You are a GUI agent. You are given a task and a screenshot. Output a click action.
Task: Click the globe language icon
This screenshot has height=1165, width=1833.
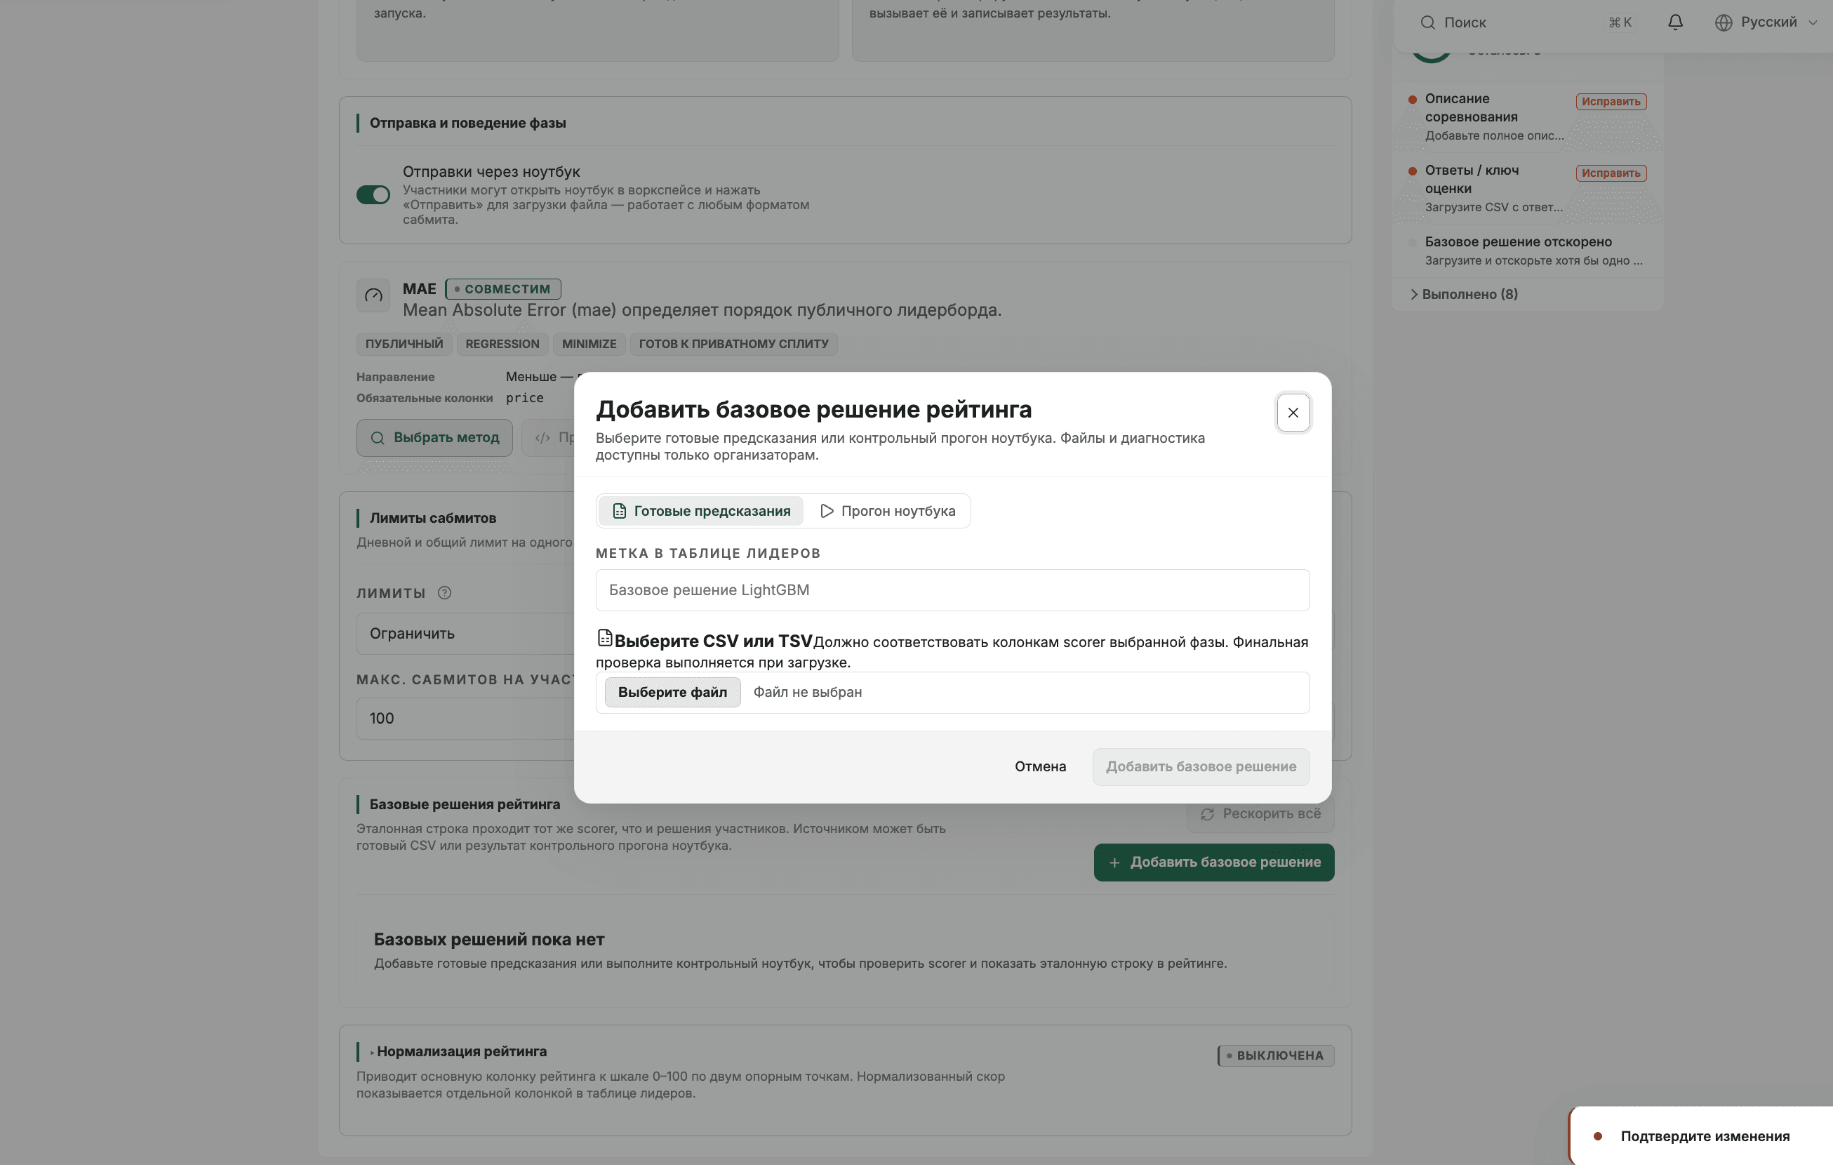[x=1723, y=22]
